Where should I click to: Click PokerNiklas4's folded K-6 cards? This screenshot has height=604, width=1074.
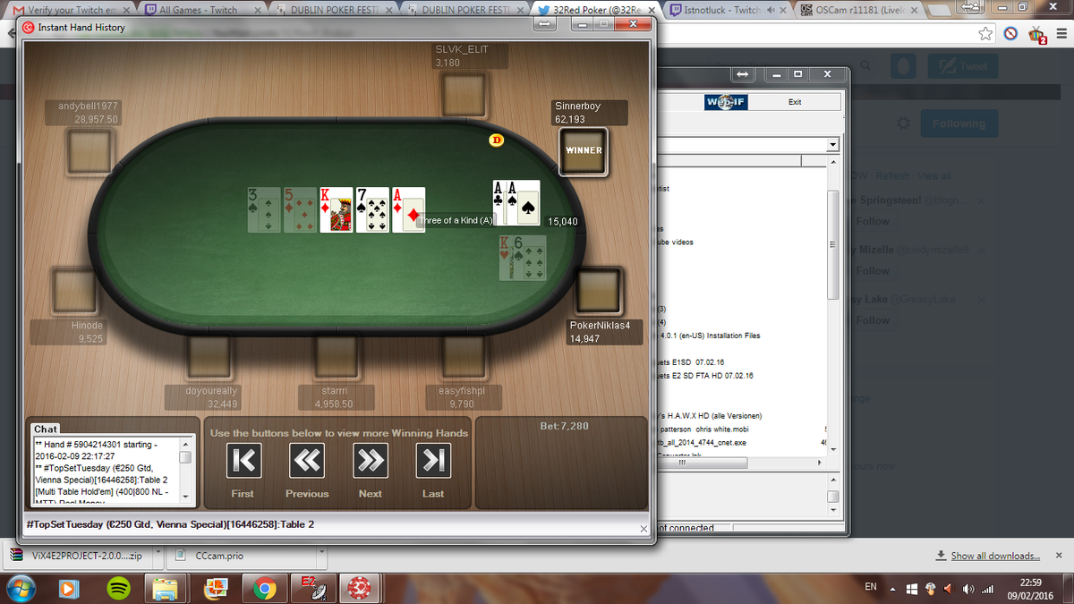pos(523,257)
